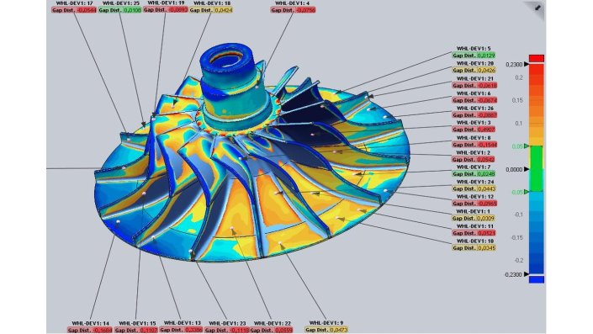Click the WHL-DEV1: 4 annotation label
Viewport: 593px width, 334px height.
(x=293, y=3)
